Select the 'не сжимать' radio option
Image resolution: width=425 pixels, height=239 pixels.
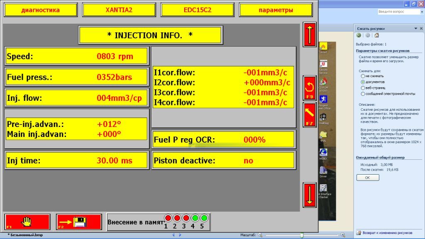coord(363,76)
